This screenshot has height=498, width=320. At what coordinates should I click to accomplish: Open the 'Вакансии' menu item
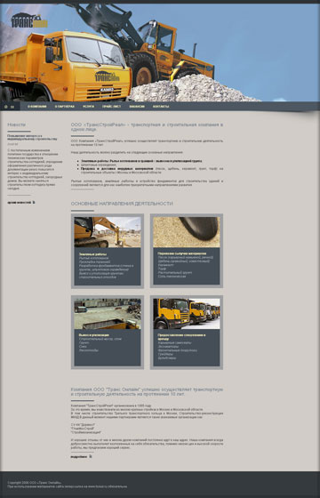(137, 107)
